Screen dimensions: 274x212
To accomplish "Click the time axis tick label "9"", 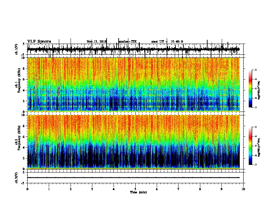I will (x=221, y=189).
